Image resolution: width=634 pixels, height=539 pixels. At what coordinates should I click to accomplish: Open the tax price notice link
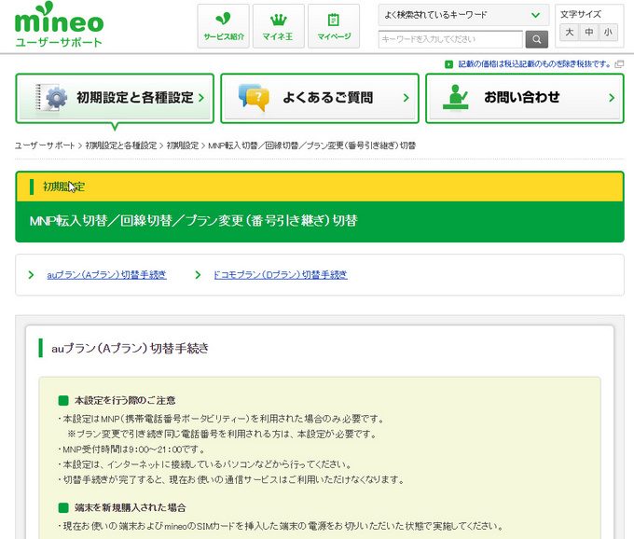[534, 64]
